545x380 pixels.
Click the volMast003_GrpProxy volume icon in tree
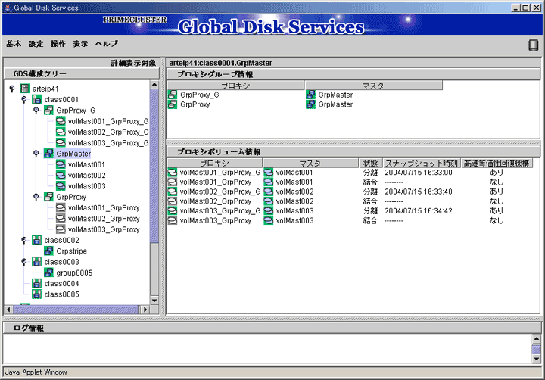[61, 229]
